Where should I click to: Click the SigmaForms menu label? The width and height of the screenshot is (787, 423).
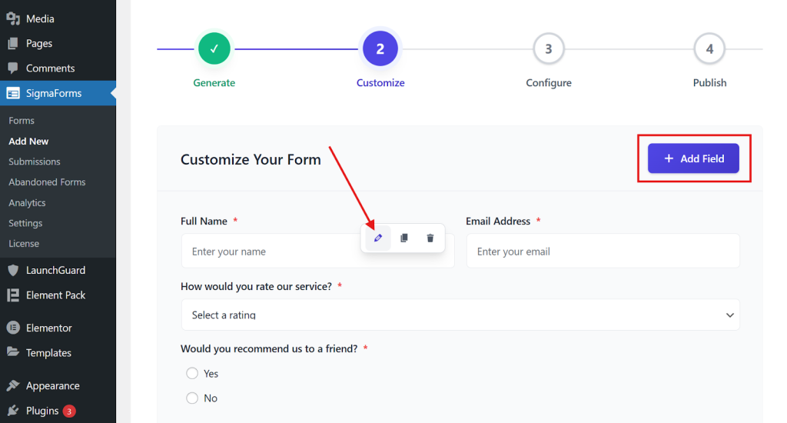click(54, 93)
